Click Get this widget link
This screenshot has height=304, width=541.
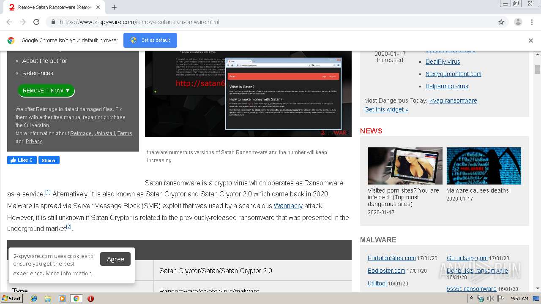pyautogui.click(x=386, y=109)
